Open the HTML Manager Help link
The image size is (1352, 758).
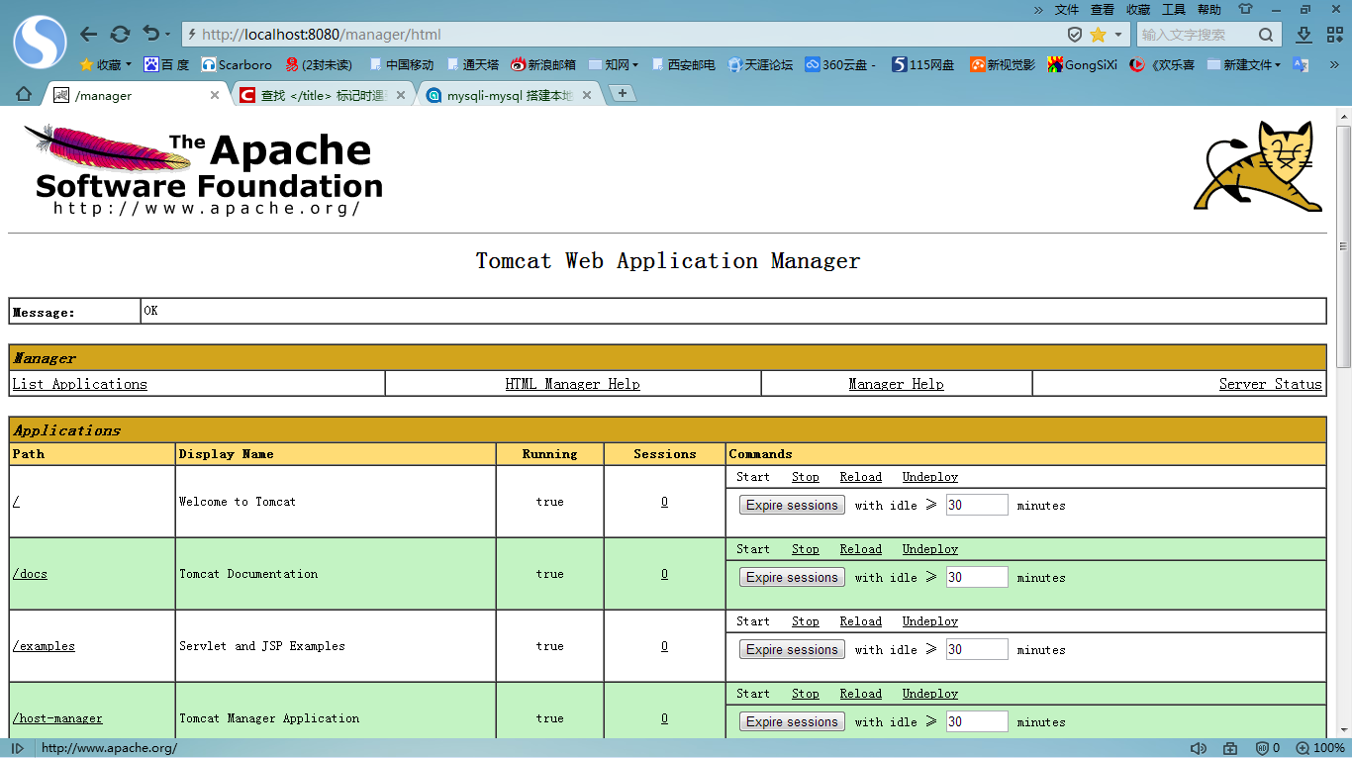pyautogui.click(x=572, y=384)
